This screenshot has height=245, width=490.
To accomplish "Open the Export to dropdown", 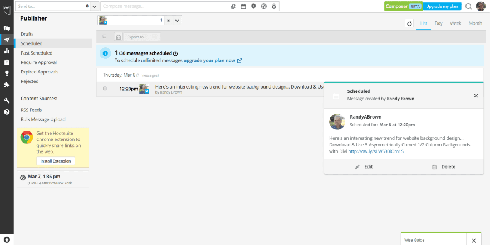I will point(143,37).
